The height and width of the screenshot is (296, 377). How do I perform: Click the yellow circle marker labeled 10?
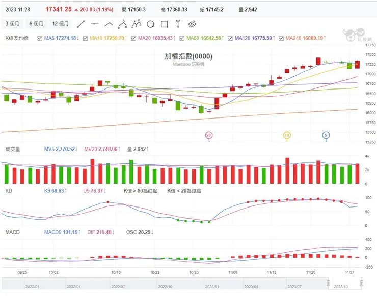[287, 135]
